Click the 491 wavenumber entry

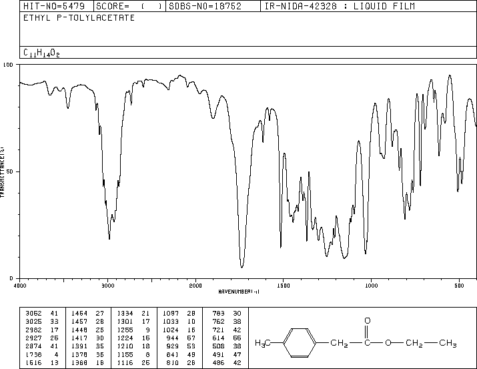[x=218, y=354]
